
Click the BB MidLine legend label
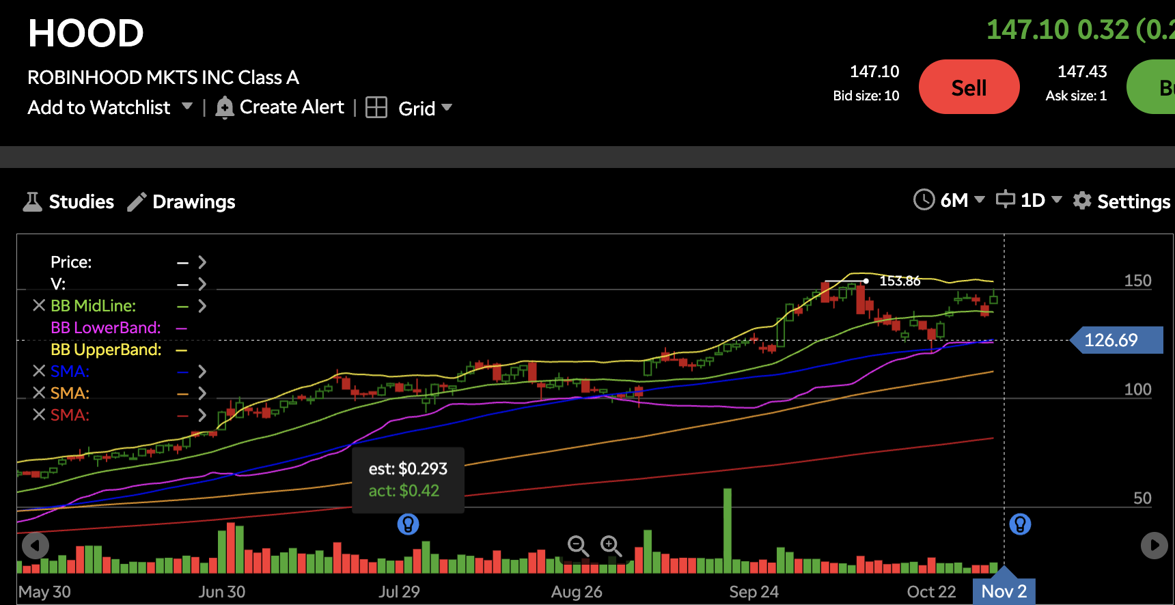click(94, 306)
